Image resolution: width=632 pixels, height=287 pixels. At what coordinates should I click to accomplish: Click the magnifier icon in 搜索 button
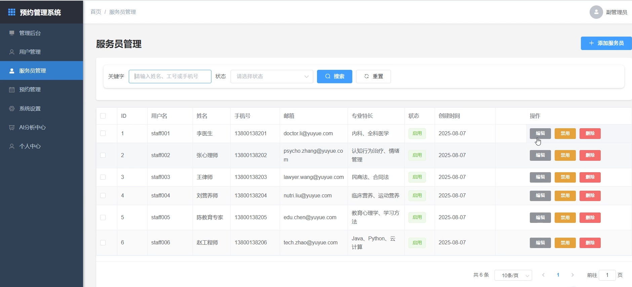click(x=328, y=76)
